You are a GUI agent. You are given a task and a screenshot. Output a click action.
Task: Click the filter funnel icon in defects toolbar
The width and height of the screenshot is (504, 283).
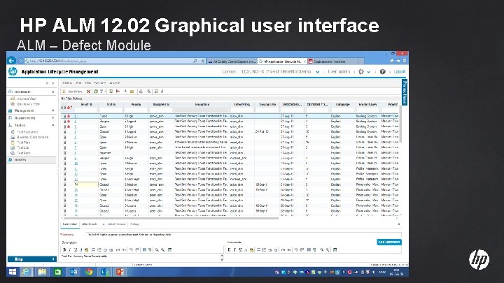click(x=101, y=92)
